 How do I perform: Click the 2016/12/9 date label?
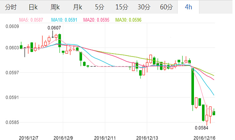(x=63, y=138)
